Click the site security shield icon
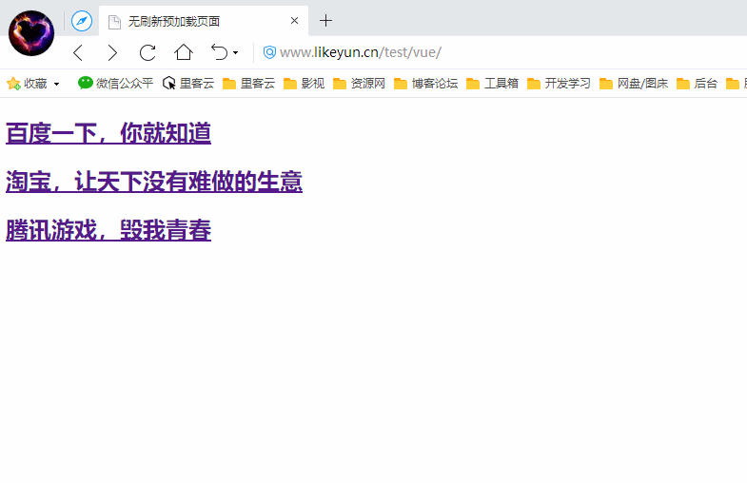 point(269,52)
